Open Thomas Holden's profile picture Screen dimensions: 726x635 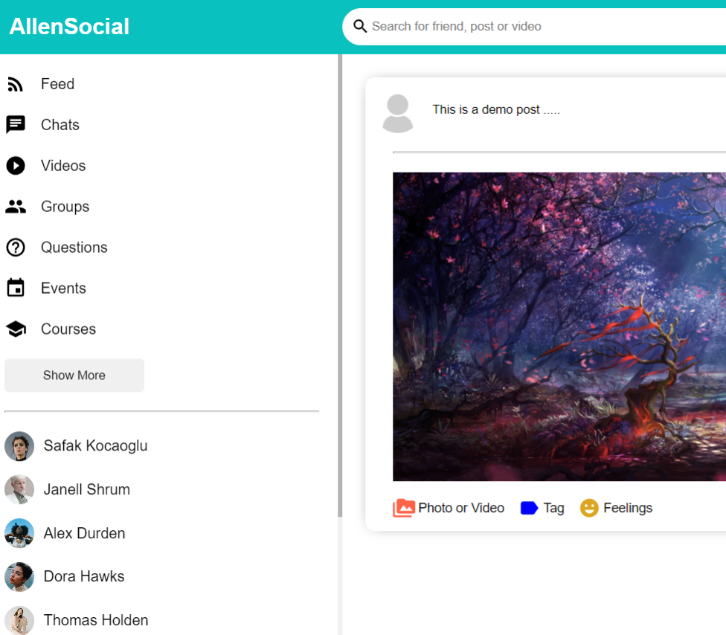tap(19, 620)
